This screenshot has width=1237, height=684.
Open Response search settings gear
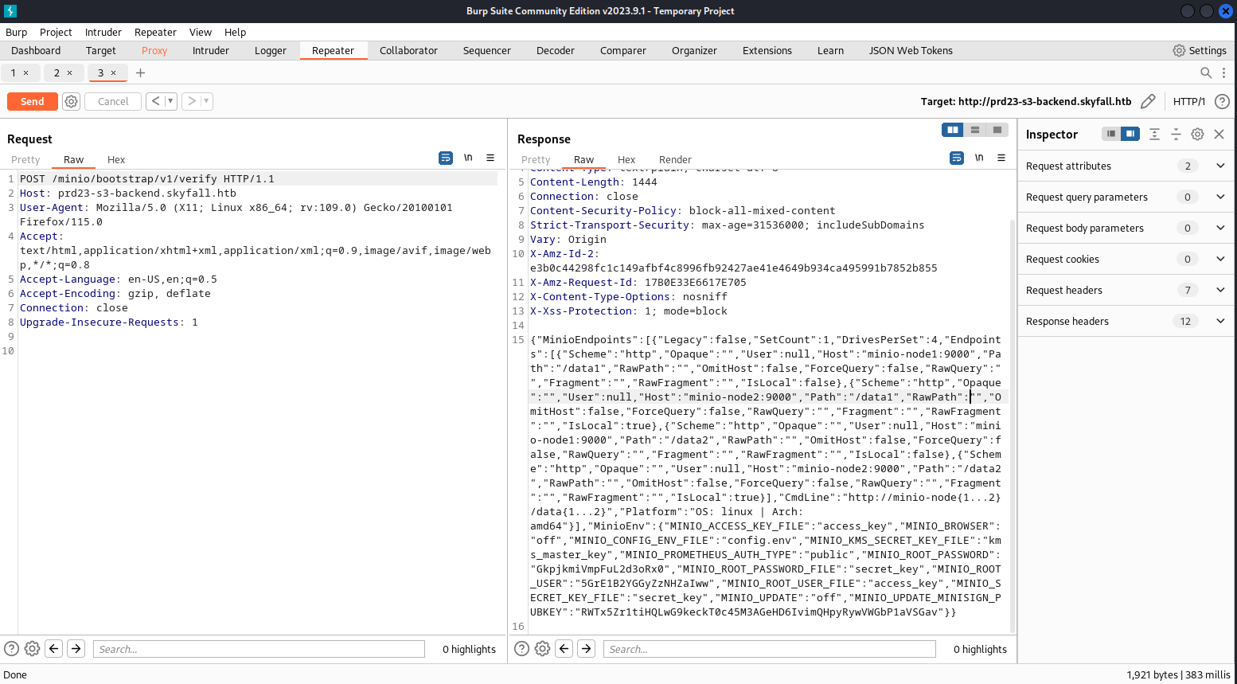pyautogui.click(x=542, y=648)
